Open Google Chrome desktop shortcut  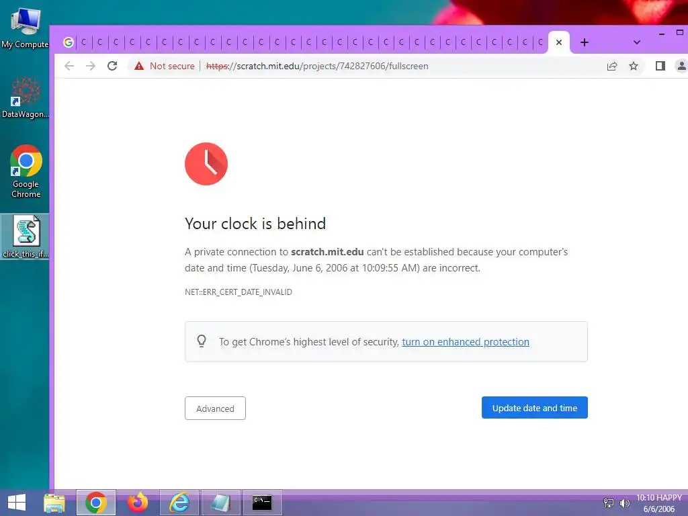point(26,171)
